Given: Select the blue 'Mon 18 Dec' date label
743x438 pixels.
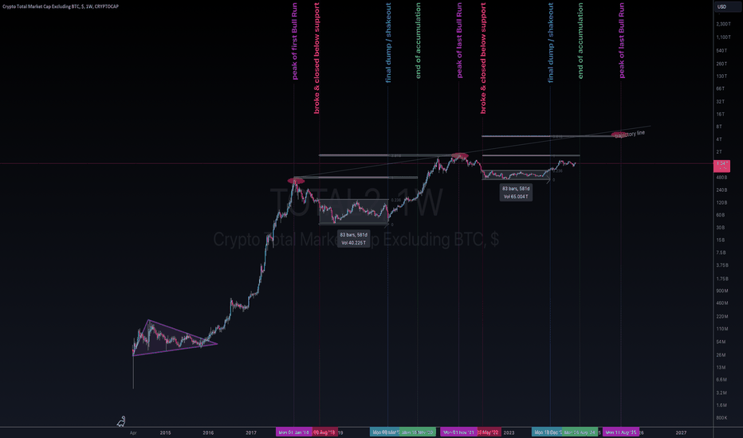Looking at the screenshot, I should click(x=548, y=432).
